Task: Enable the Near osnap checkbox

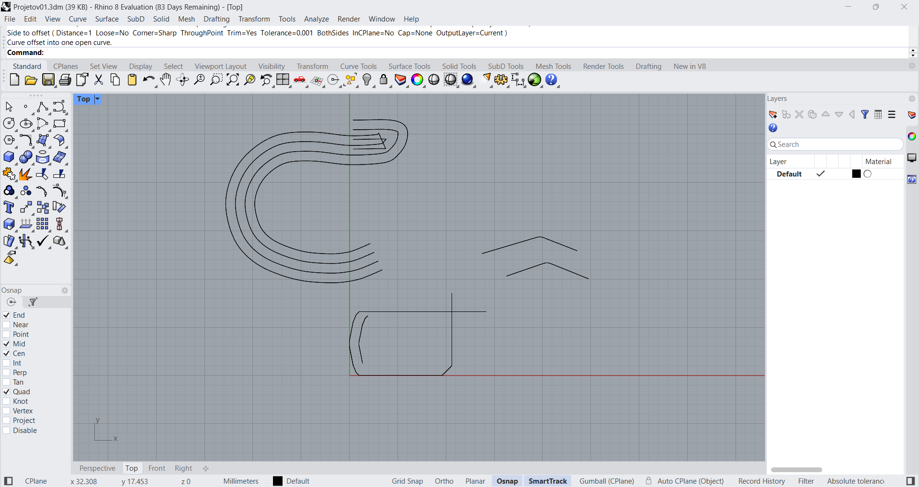Action: (x=7, y=325)
